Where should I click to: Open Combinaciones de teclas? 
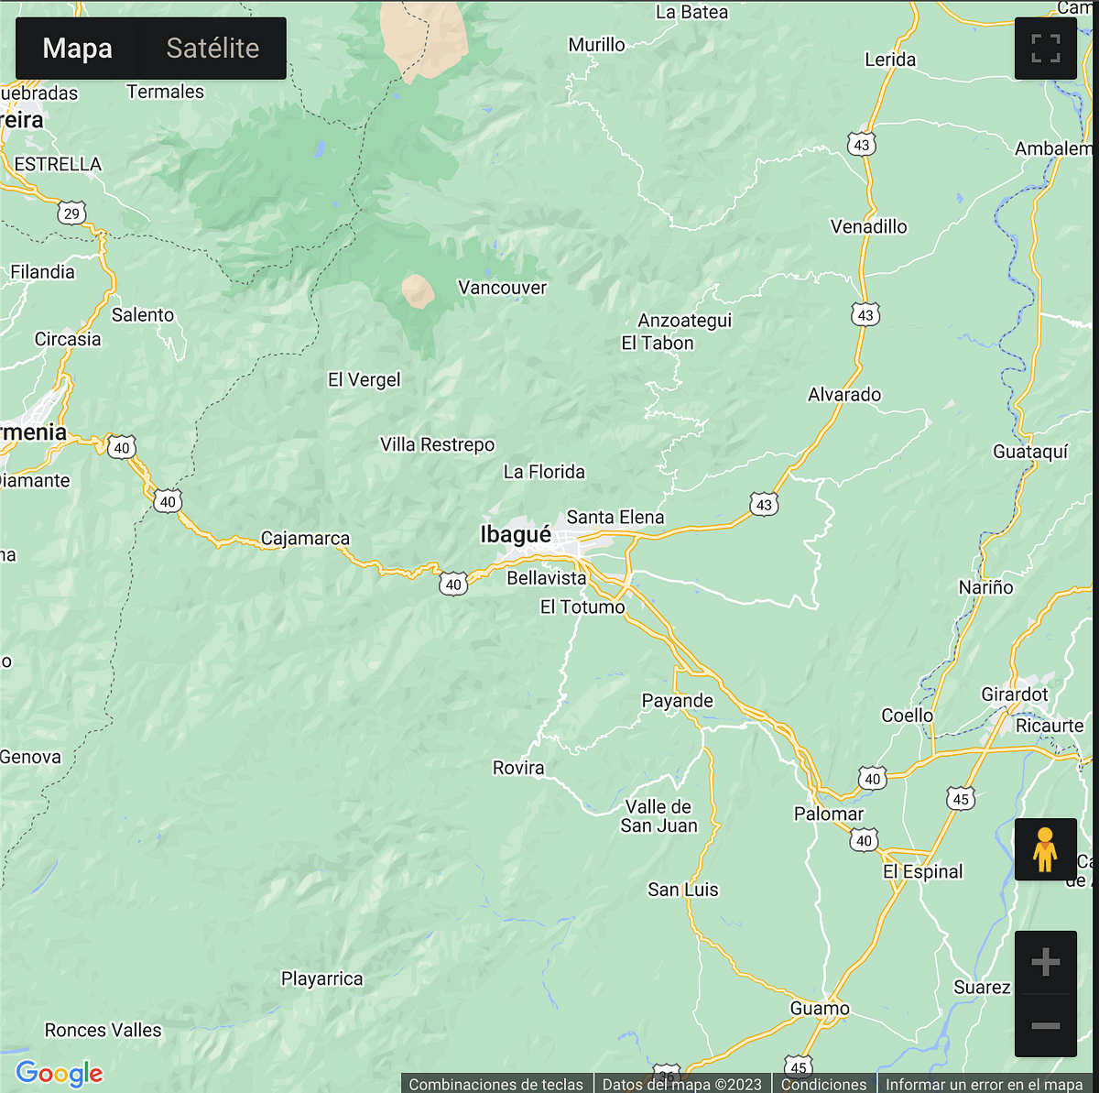[497, 1083]
